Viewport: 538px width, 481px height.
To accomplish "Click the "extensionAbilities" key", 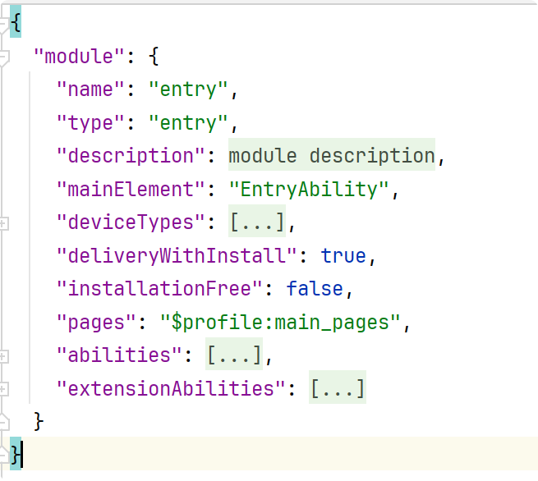I will (x=171, y=388).
